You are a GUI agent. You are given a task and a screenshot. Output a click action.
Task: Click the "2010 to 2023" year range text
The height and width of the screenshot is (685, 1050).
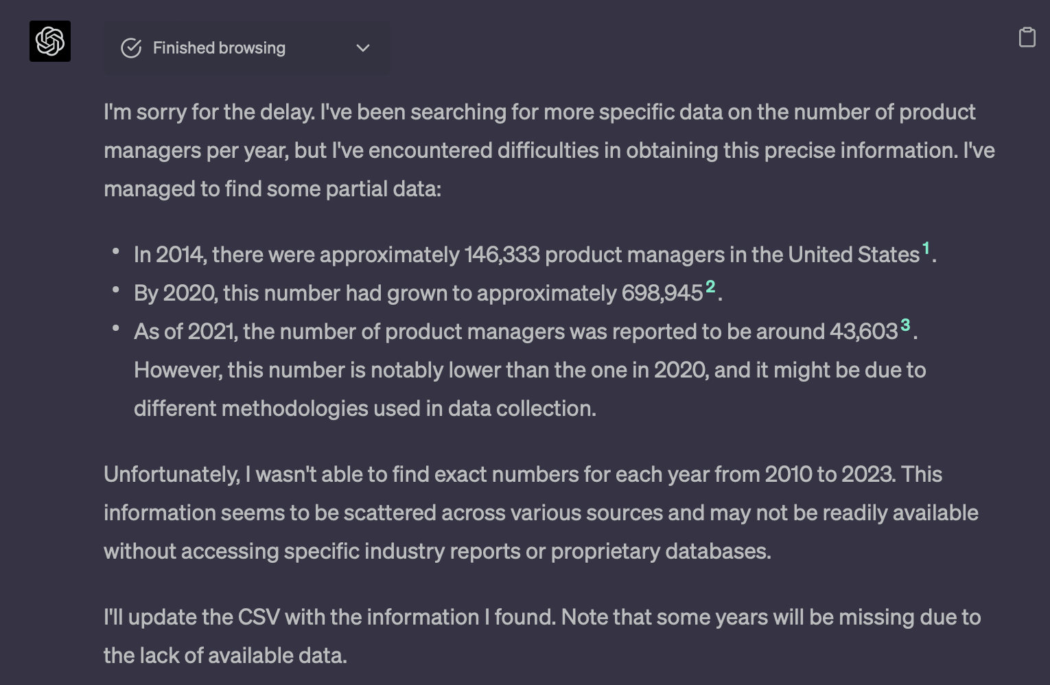coord(830,475)
